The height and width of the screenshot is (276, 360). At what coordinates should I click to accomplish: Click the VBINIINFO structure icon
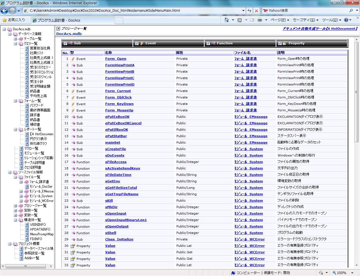pyautogui.click(x=27, y=225)
